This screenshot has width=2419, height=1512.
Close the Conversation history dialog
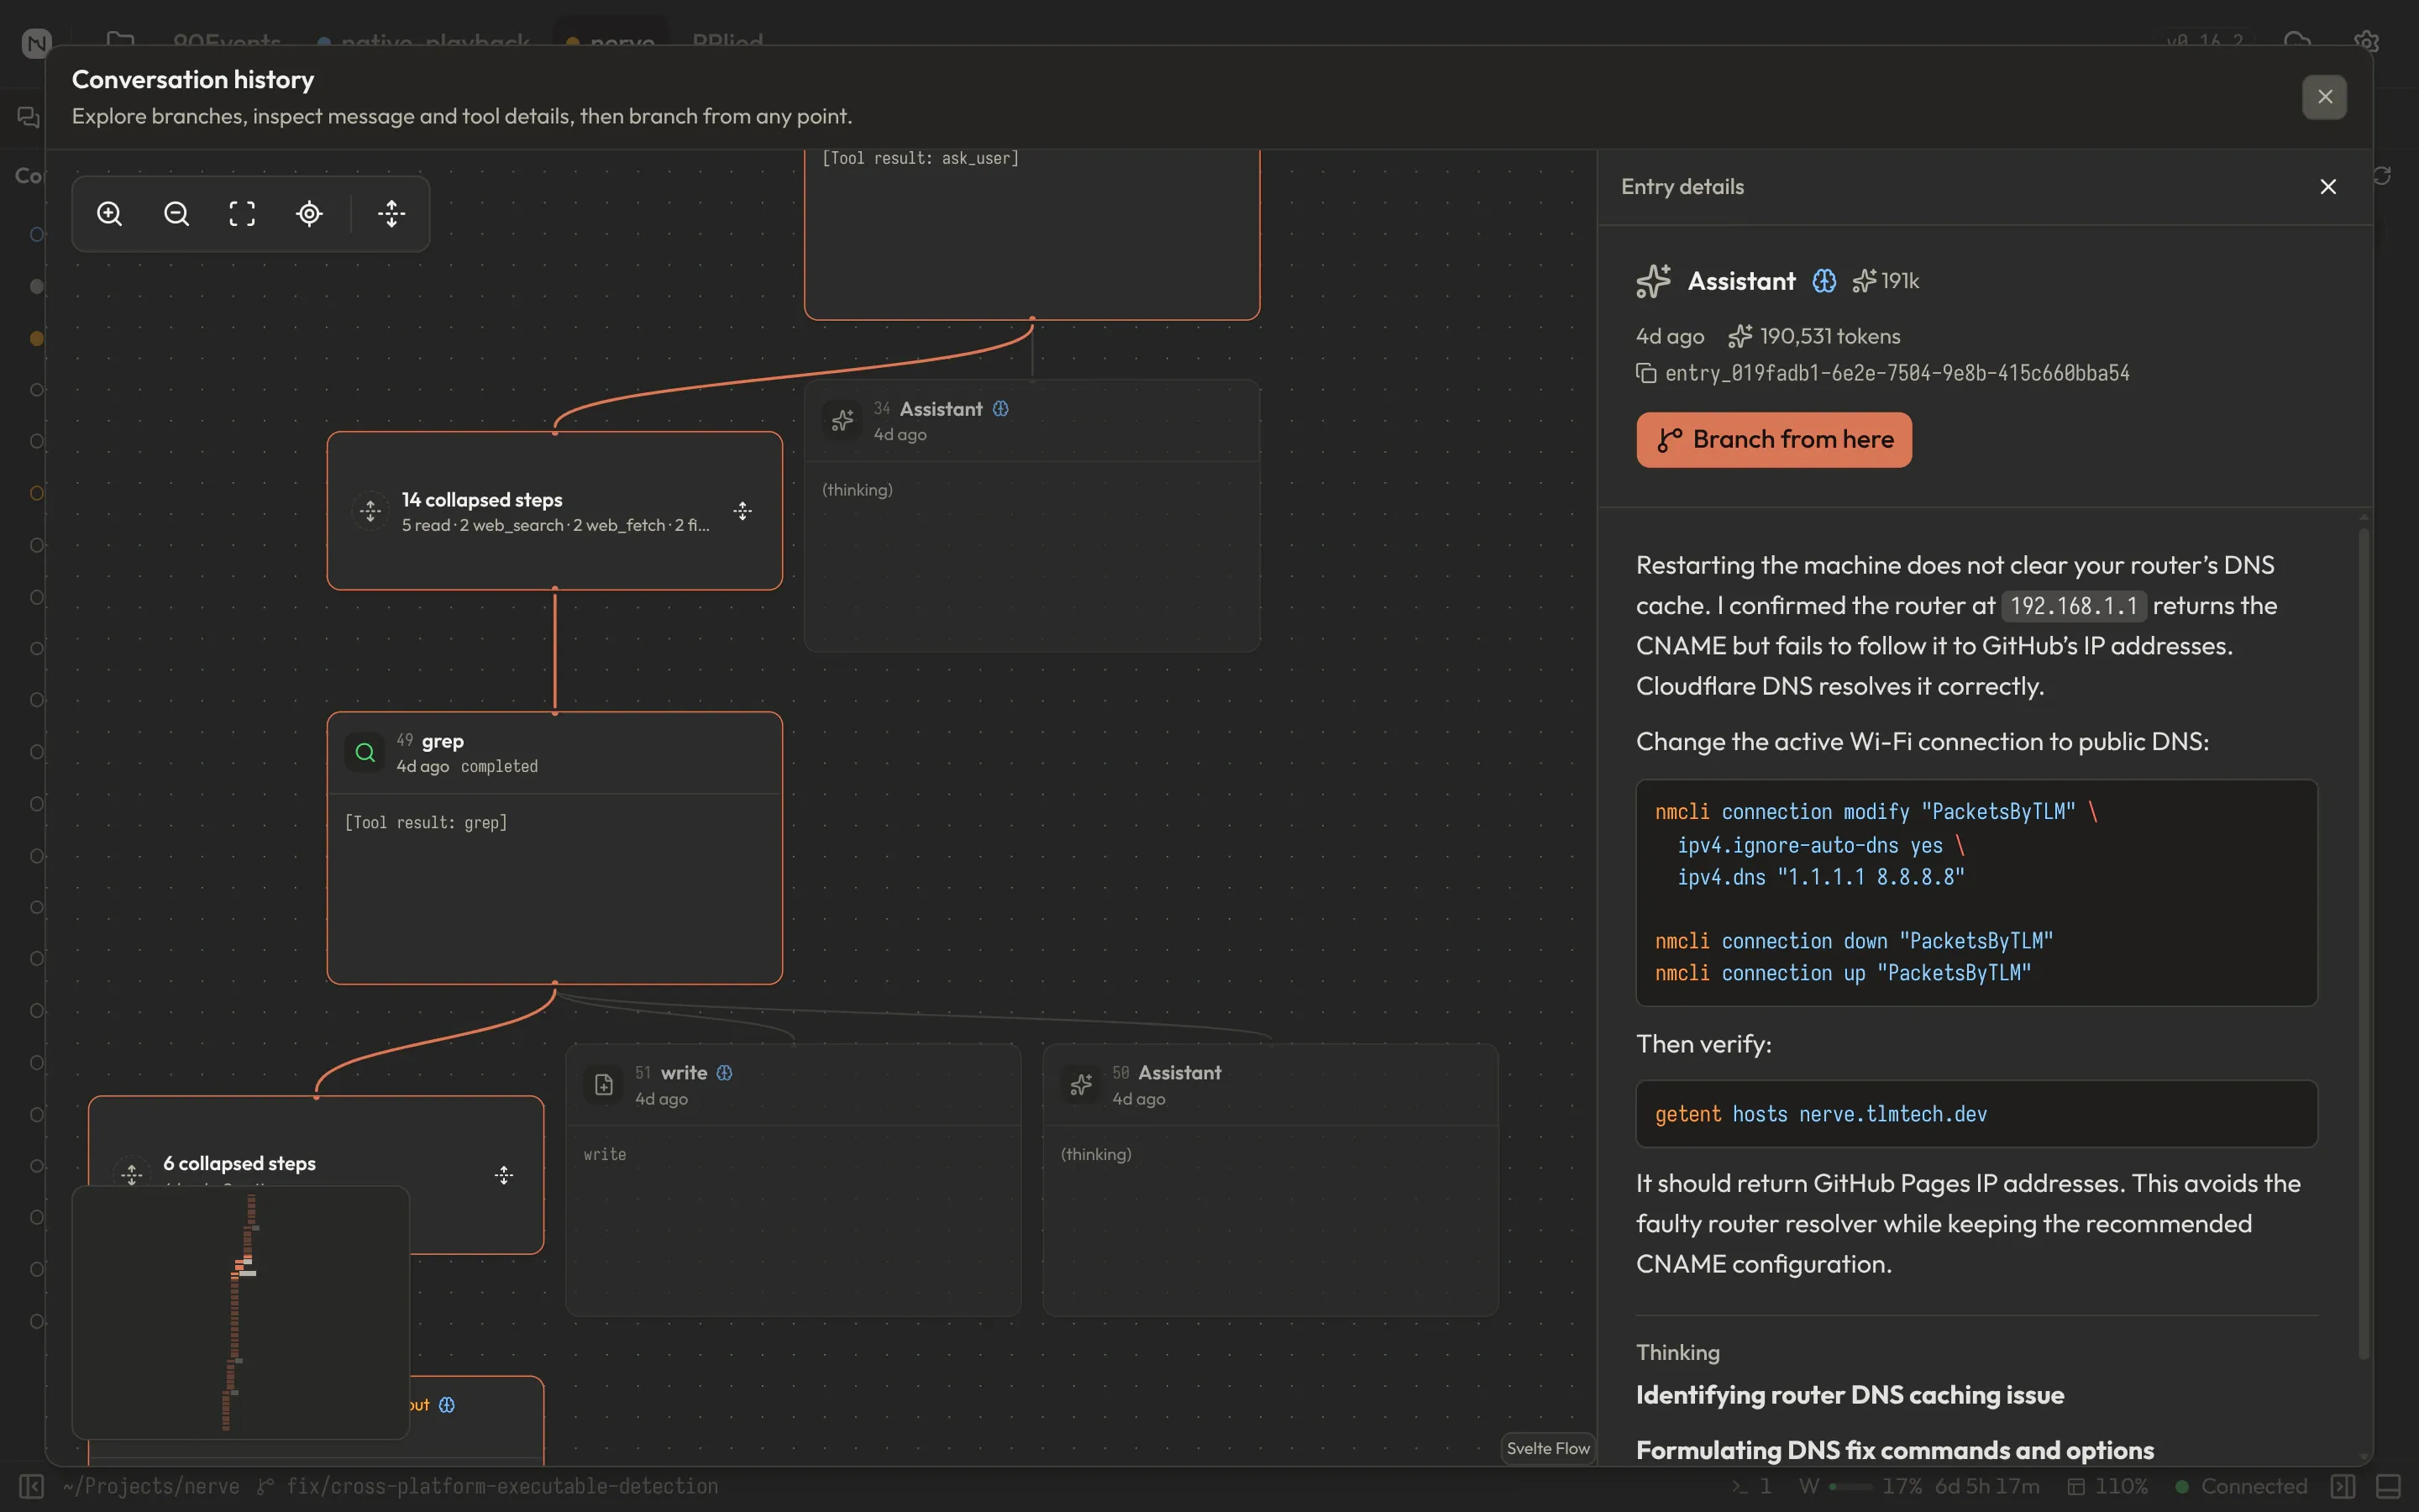click(x=2325, y=97)
